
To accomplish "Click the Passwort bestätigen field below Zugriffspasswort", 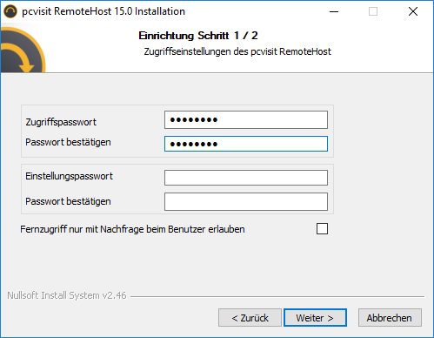I will click(246, 144).
